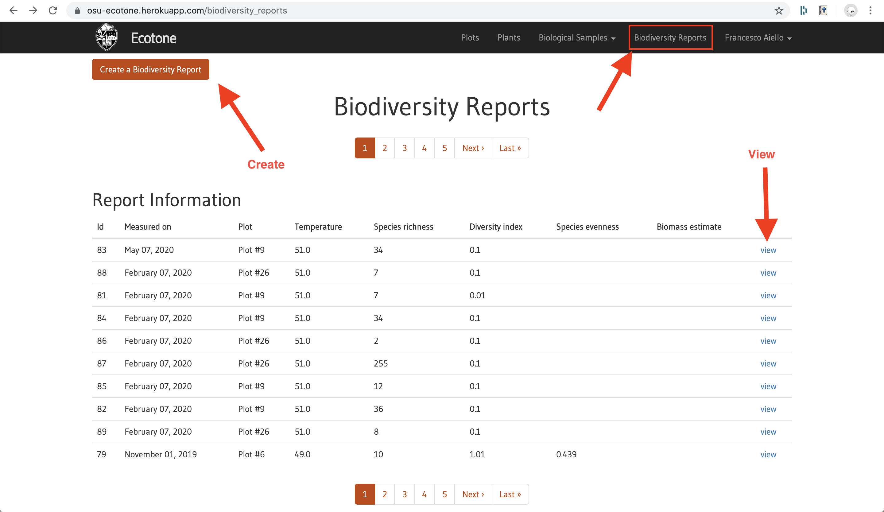This screenshot has height=512, width=884.
Task: Go back using the browser back arrow
Action: 13,10
